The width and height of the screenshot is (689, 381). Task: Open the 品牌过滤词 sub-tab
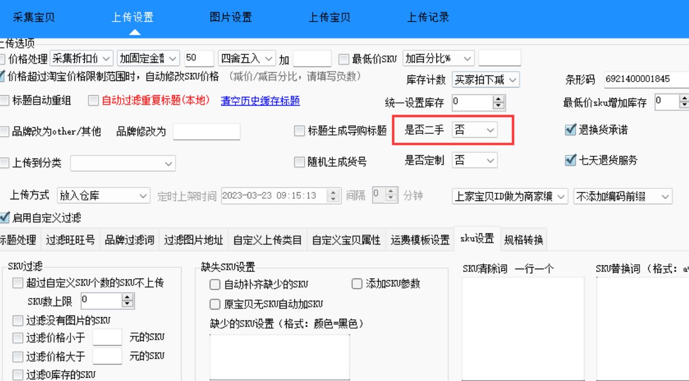[129, 240]
